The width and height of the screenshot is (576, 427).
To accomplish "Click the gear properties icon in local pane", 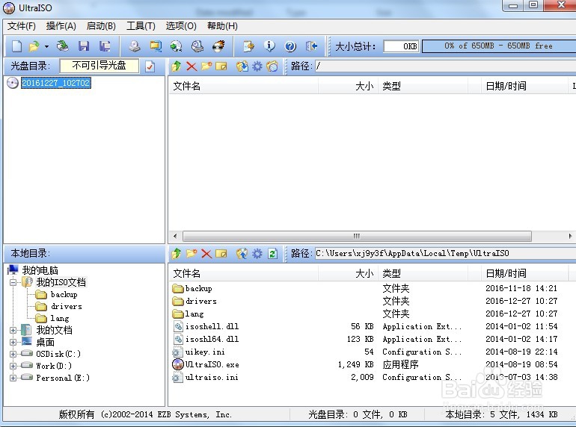I will tap(257, 253).
